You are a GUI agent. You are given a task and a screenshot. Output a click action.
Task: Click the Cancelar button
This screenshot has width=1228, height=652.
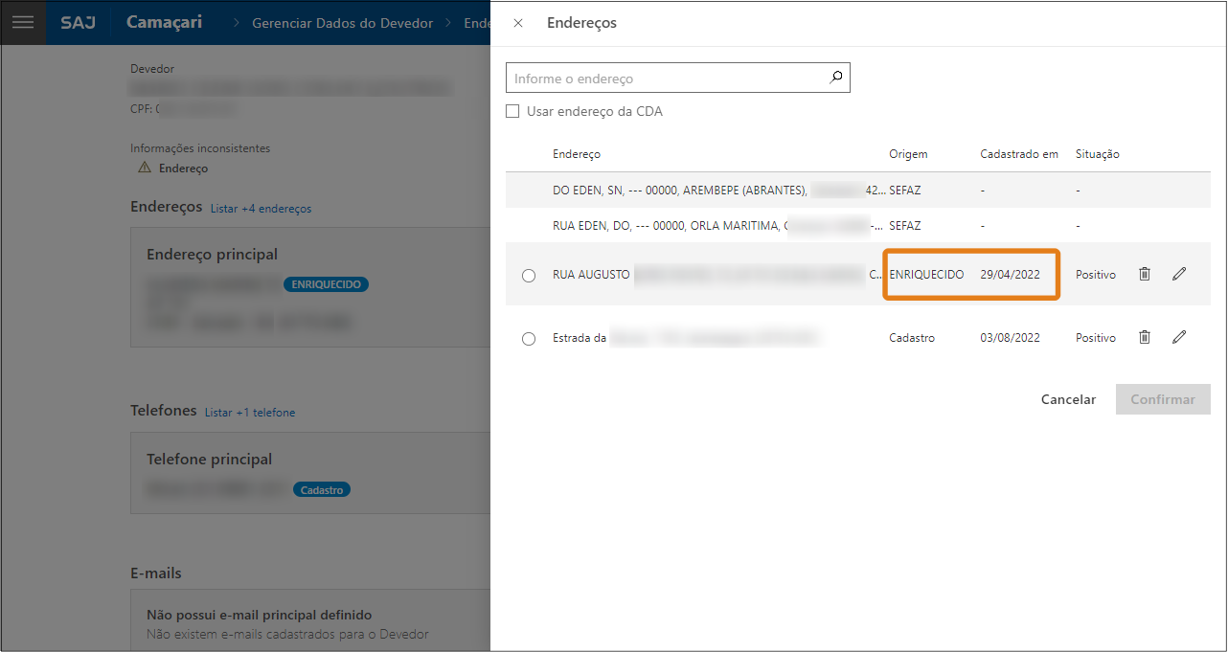(1068, 399)
